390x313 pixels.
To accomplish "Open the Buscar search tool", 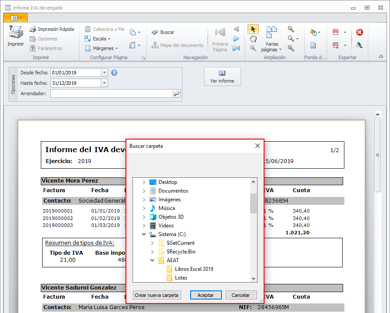I will click(163, 32).
